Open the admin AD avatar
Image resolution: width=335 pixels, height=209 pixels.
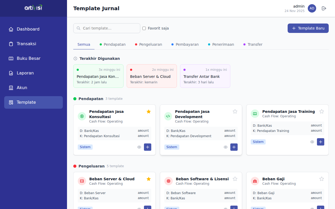(312, 8)
